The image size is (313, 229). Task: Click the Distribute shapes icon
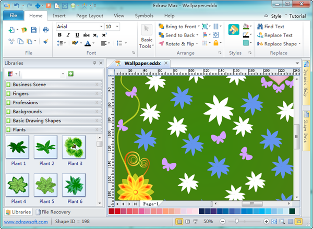(216, 27)
